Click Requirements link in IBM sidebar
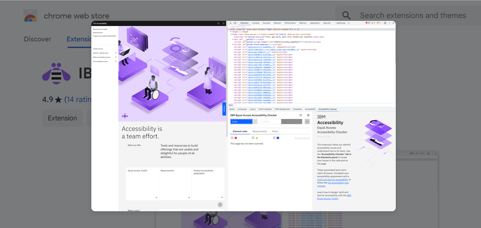Screen dimensions: 481x228 point(98,32)
